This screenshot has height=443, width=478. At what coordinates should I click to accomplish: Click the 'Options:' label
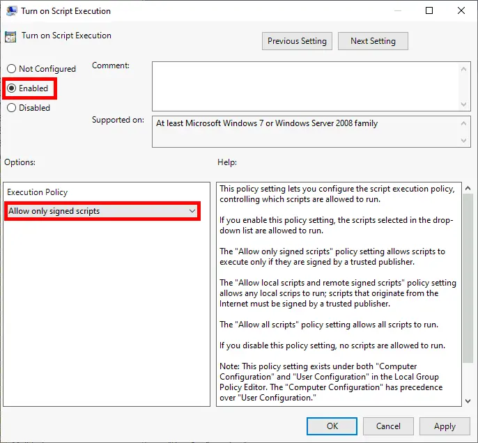pos(20,162)
